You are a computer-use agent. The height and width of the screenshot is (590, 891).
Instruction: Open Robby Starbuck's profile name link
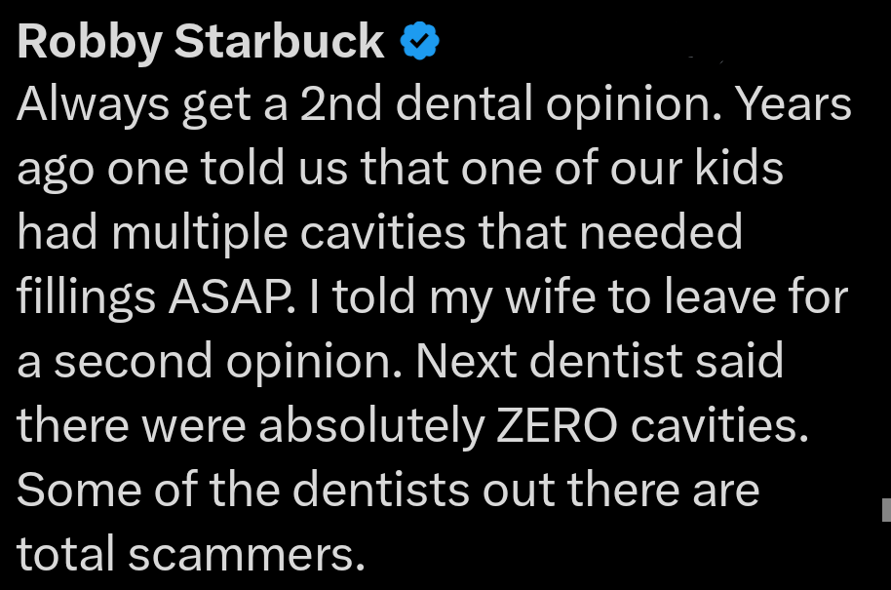(201, 43)
